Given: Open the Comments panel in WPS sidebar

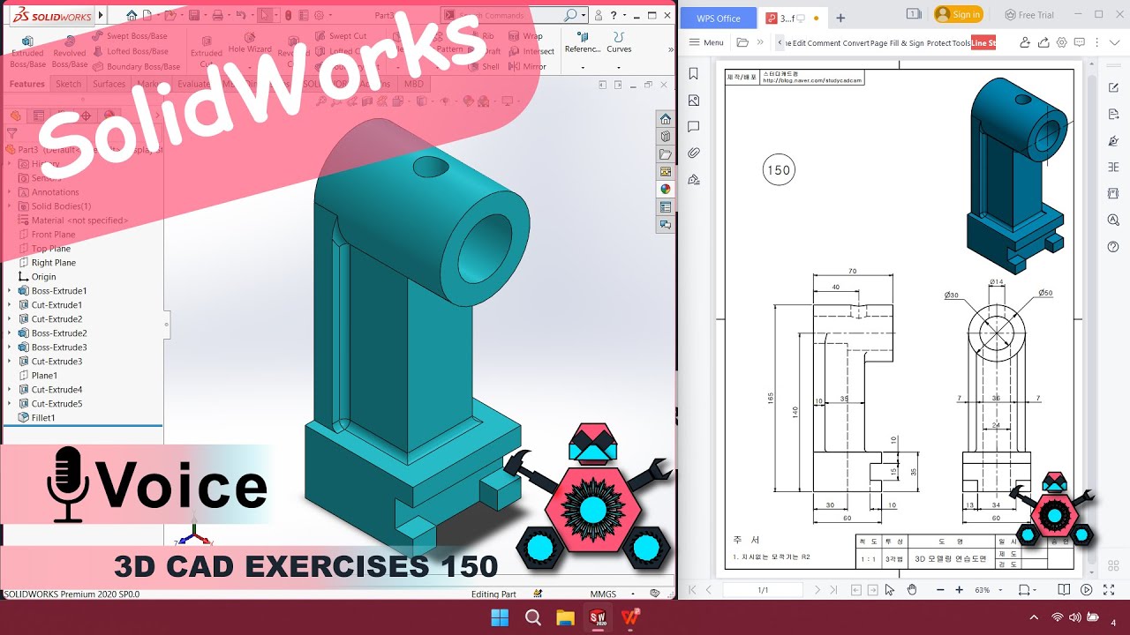Looking at the screenshot, I should [694, 127].
